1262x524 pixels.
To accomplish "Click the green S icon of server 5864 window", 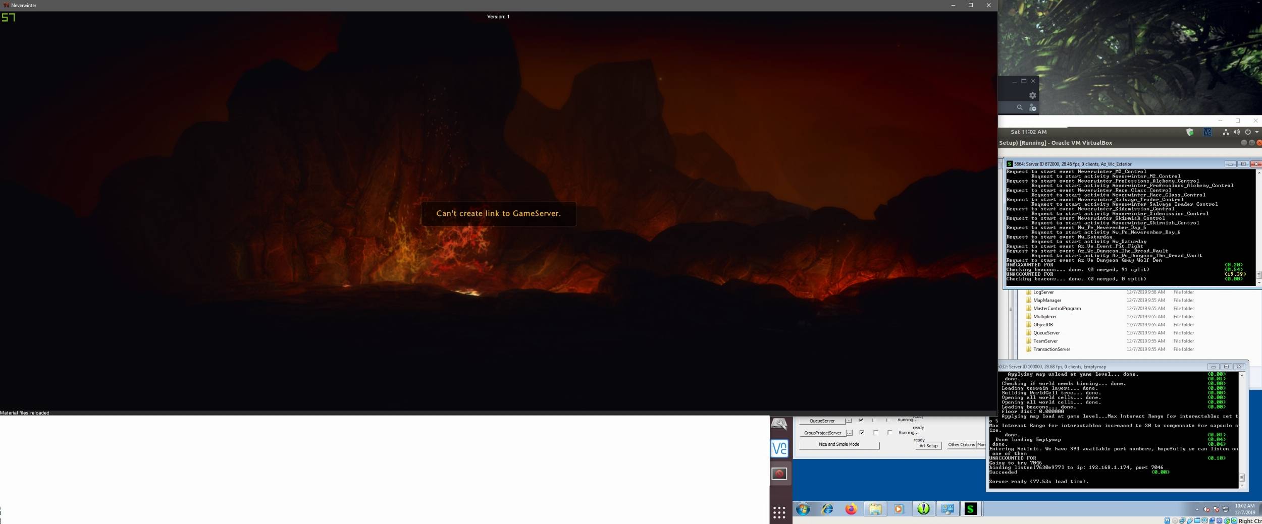I will click(1009, 164).
